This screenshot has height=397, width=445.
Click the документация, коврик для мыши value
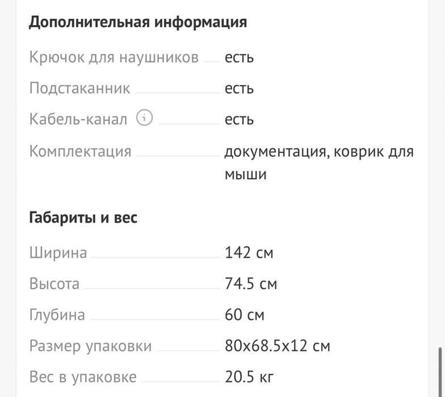click(x=318, y=162)
